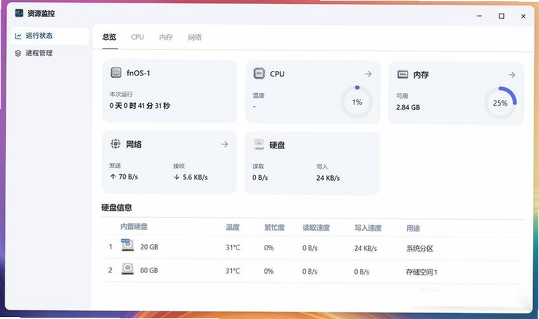Click the 20 GB disk icon

tap(127, 245)
